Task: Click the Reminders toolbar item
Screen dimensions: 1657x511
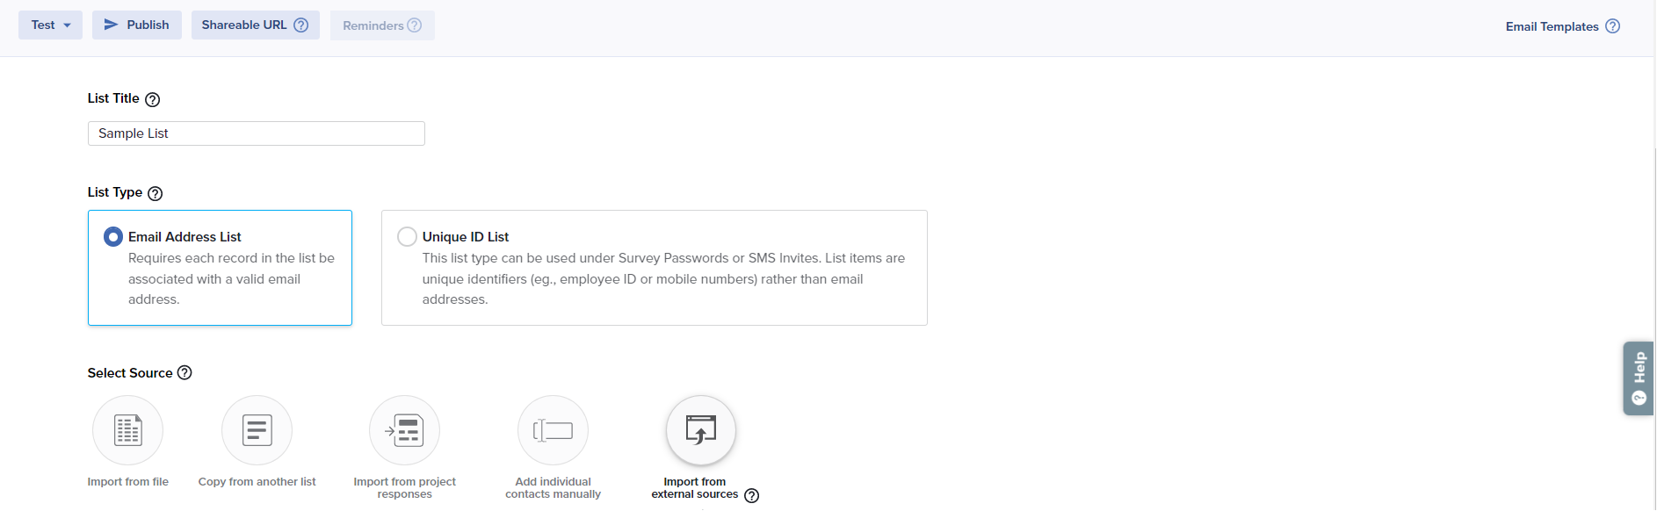Action: [x=373, y=26]
